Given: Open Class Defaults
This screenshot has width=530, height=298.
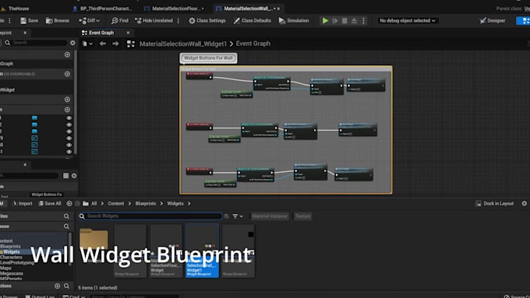Looking at the screenshot, I should pyautogui.click(x=253, y=20).
